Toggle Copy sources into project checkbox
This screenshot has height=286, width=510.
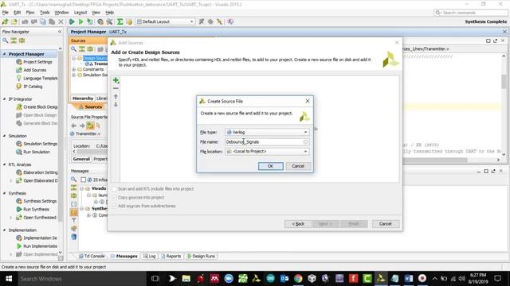[x=115, y=197]
